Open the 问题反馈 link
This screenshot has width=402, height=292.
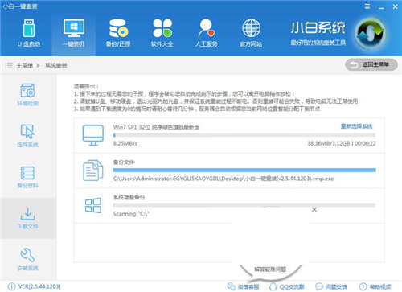336,286
